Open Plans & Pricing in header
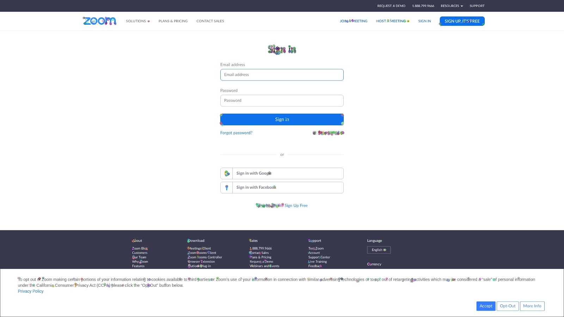Screen dimensions: 564x317 (x=173, y=21)
